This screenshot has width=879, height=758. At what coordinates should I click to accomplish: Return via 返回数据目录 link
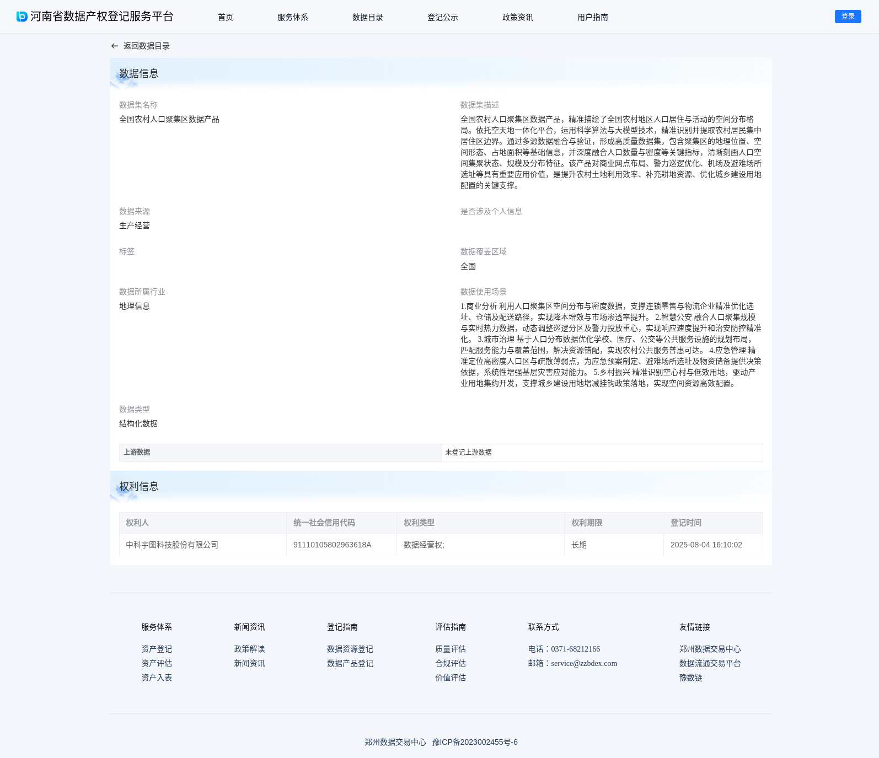[147, 46]
